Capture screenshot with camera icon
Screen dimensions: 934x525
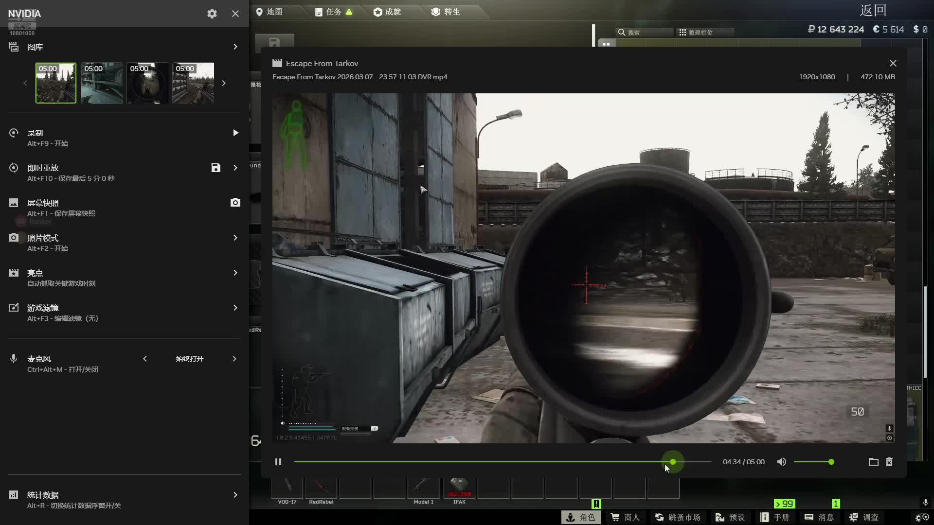[235, 203]
